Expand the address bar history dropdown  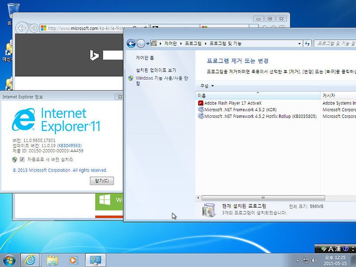300,44
